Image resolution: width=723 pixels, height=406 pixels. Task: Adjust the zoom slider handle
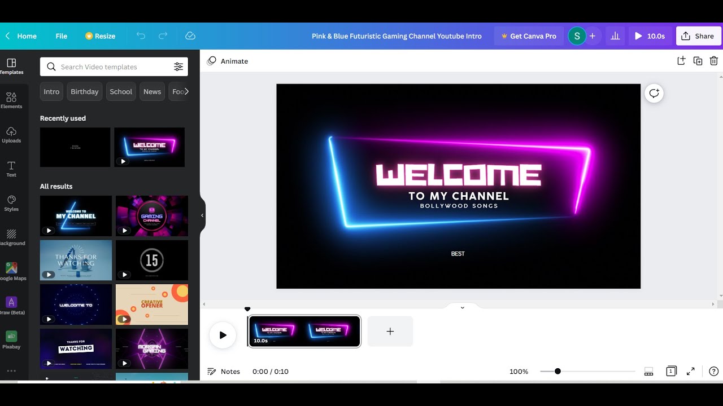pyautogui.click(x=558, y=371)
